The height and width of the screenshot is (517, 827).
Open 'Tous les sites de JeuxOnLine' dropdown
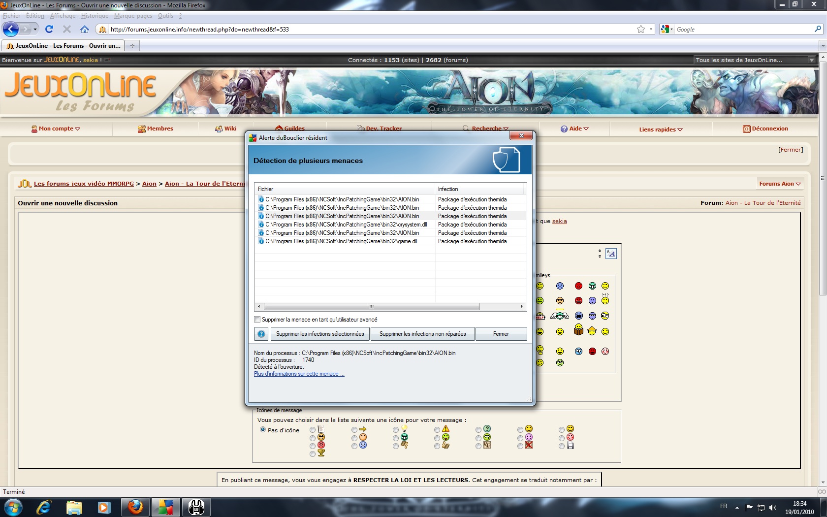click(x=755, y=60)
